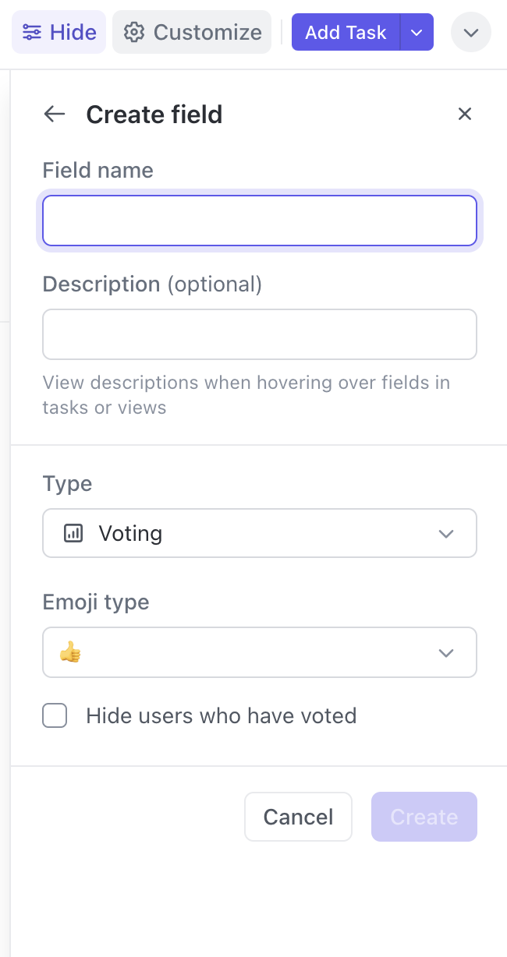Screen dimensions: 507x957
Task: Click the filter icon in the Hide button
Action: [x=31, y=32]
